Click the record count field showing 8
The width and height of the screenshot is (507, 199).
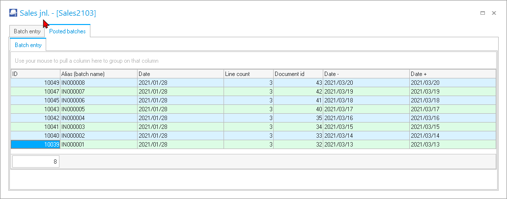tap(36, 162)
